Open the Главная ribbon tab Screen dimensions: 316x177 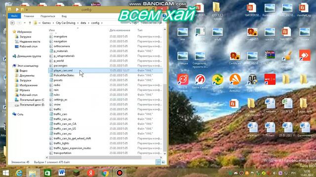[x=29, y=16]
